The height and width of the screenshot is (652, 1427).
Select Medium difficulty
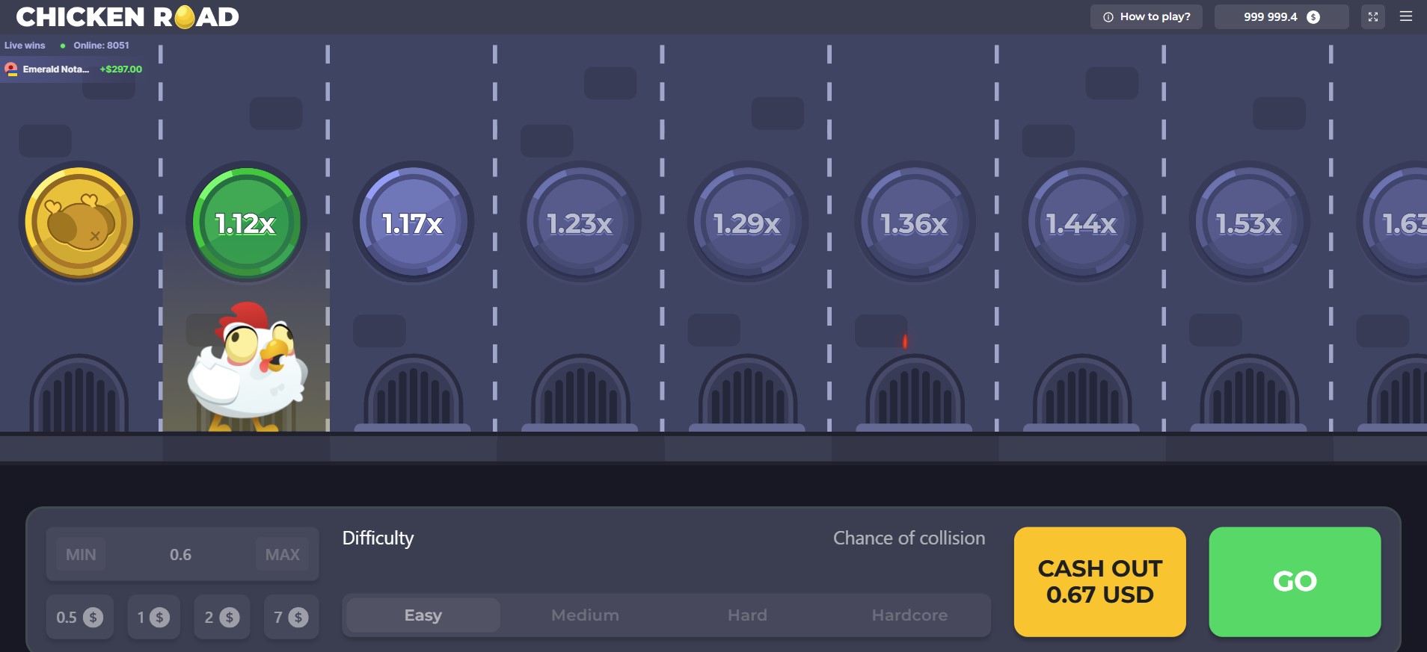pos(586,615)
